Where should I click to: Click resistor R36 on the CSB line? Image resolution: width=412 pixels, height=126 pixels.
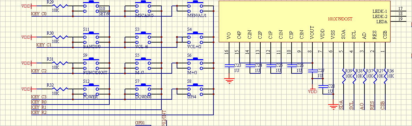385,76
